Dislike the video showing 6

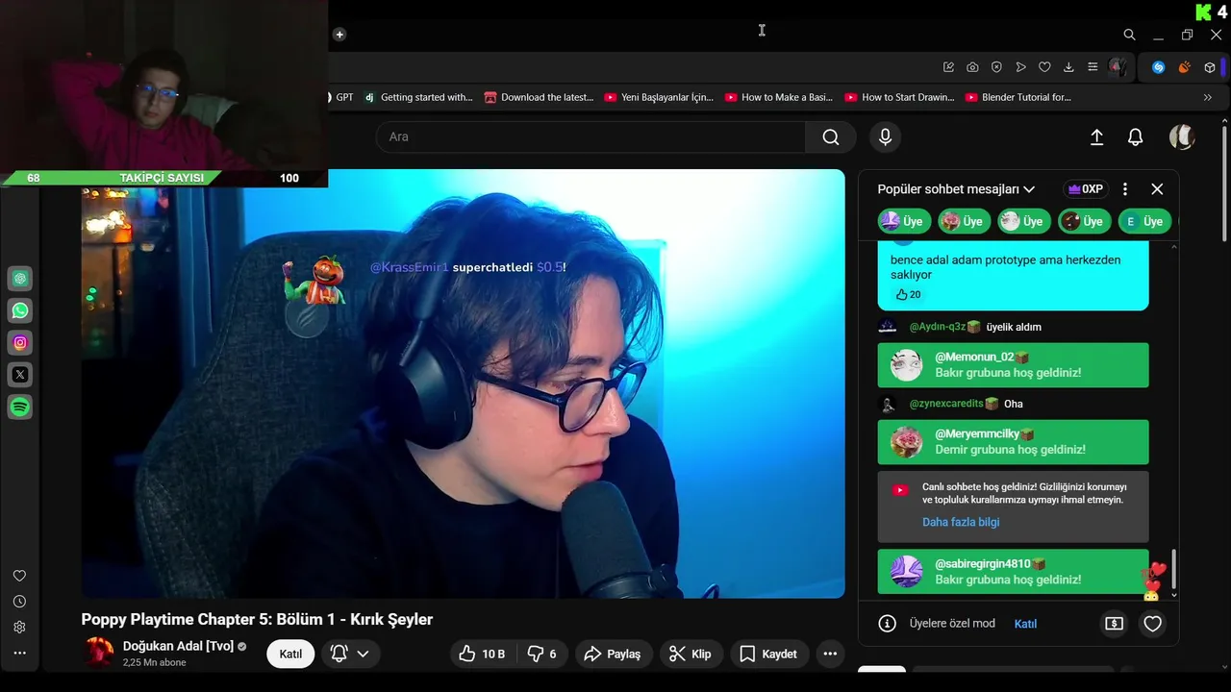(x=542, y=654)
